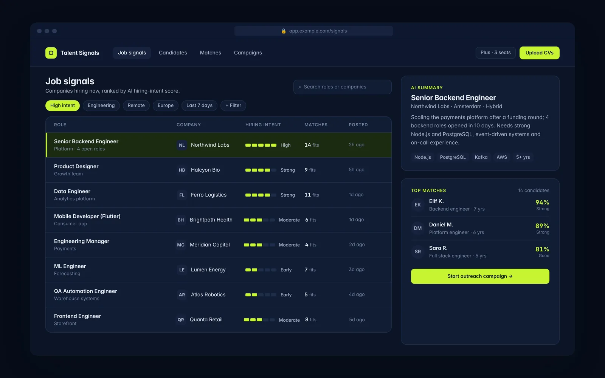Sort by the HIRING INTENT column header
This screenshot has height=378, width=605.
click(263, 125)
